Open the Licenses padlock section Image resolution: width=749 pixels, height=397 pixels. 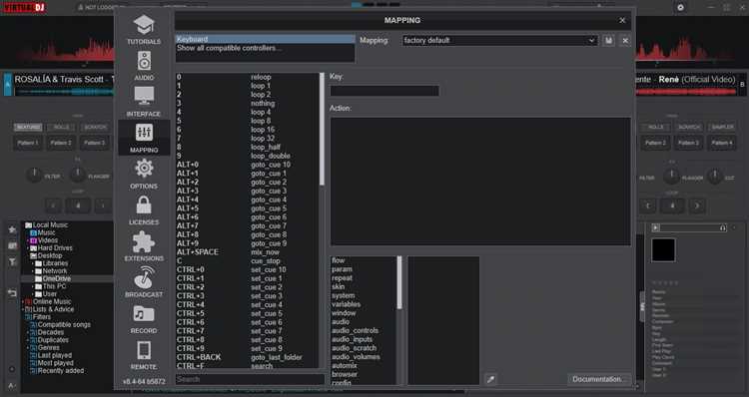pos(144,210)
